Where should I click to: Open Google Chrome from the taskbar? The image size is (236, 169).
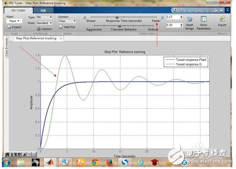[x=95, y=163]
